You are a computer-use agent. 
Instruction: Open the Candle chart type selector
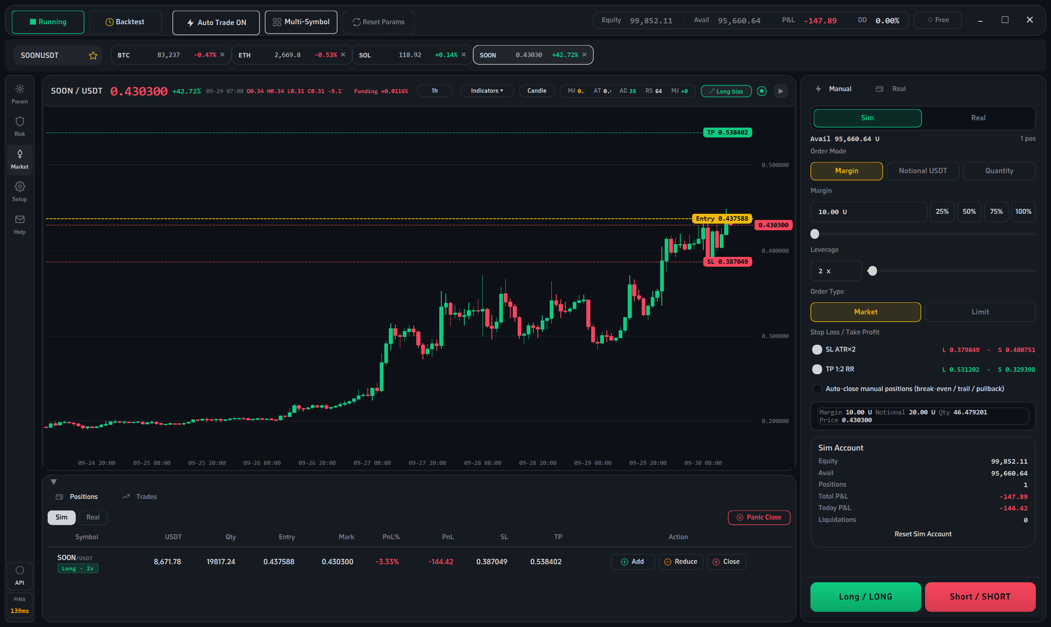[537, 91]
